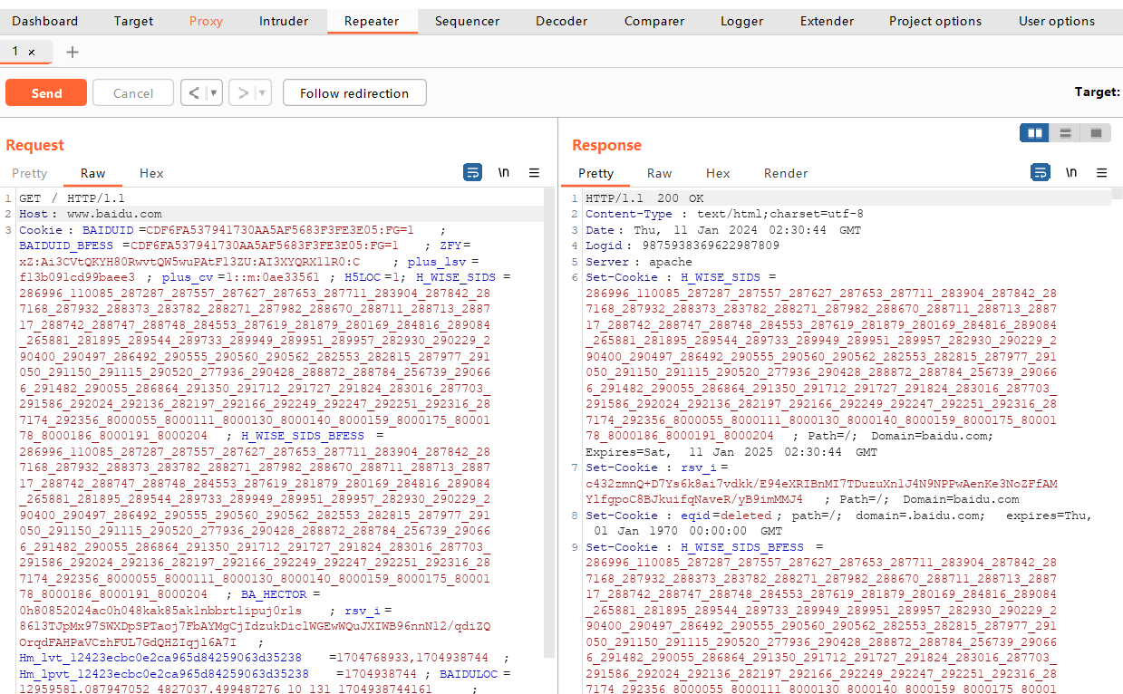Switch Request view to Pretty
This screenshot has height=694, width=1123.
(x=30, y=173)
